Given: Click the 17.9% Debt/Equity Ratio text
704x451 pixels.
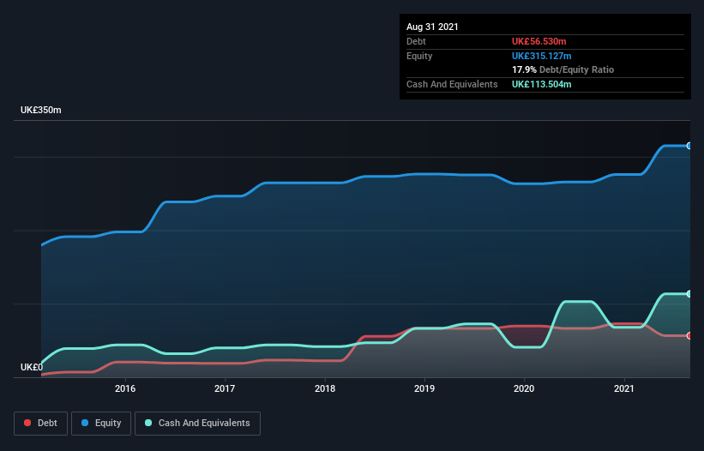Looking at the screenshot, I should [563, 69].
